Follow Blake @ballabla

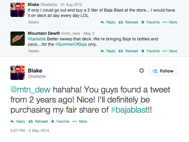[x=163, y=71]
